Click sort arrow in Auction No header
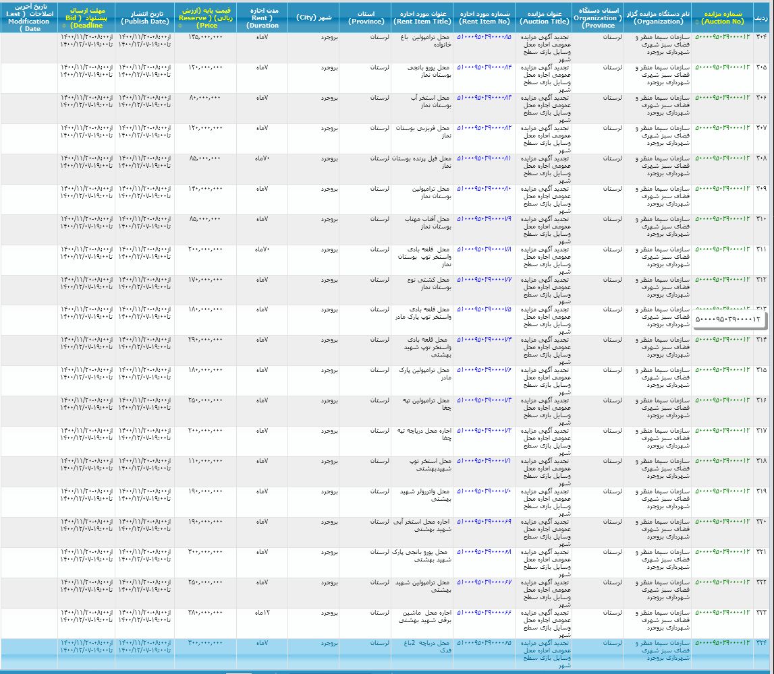 click(697, 22)
